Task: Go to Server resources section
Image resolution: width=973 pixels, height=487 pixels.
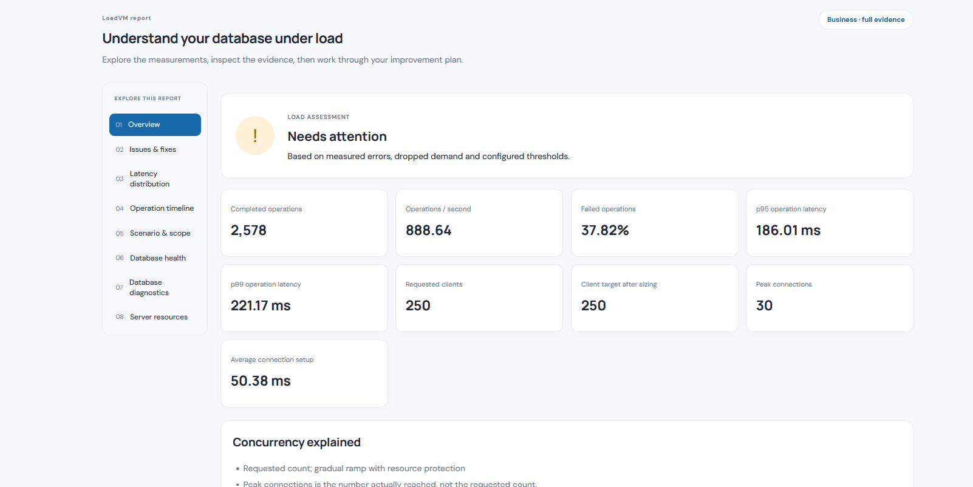Action: coord(155,317)
